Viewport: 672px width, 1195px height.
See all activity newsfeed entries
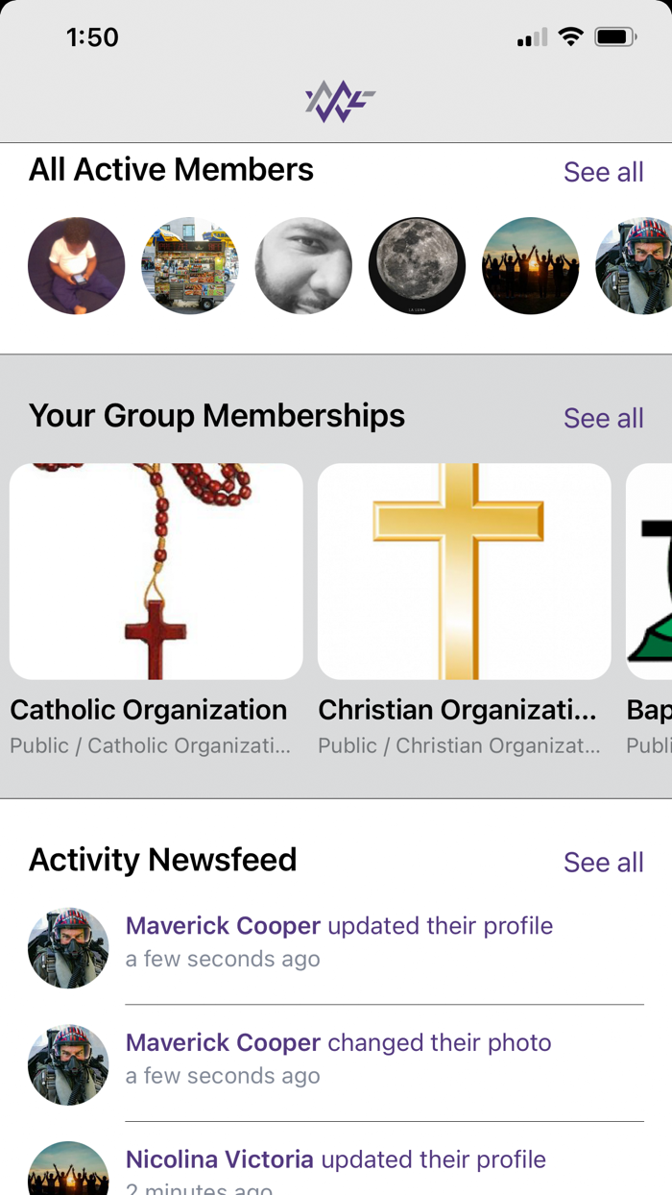(604, 863)
